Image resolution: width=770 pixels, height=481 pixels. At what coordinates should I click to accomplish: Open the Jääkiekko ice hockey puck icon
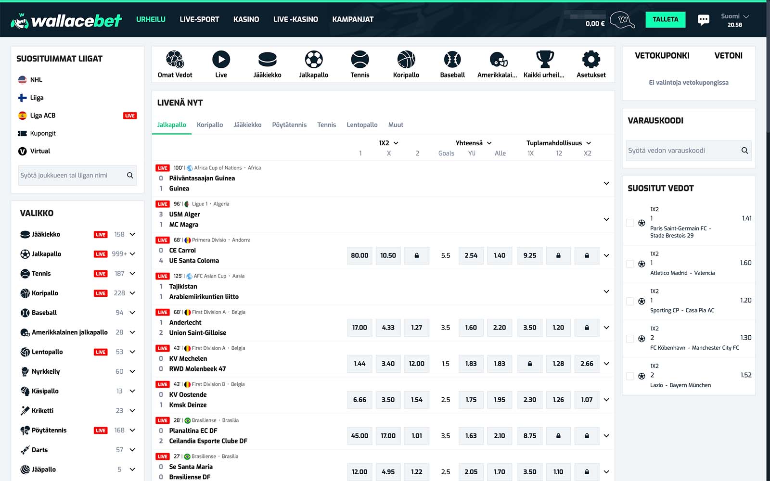pos(267,60)
